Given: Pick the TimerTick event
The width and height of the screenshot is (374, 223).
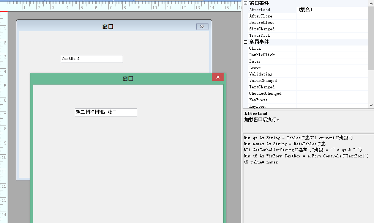Looking at the screenshot, I should [260, 36].
